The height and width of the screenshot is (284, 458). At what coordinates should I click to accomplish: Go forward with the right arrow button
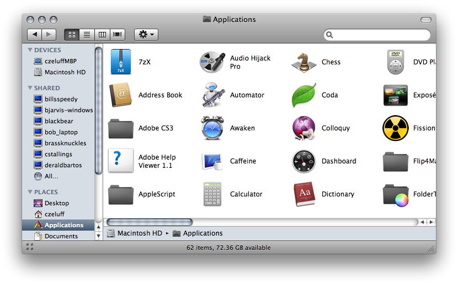tap(49, 35)
